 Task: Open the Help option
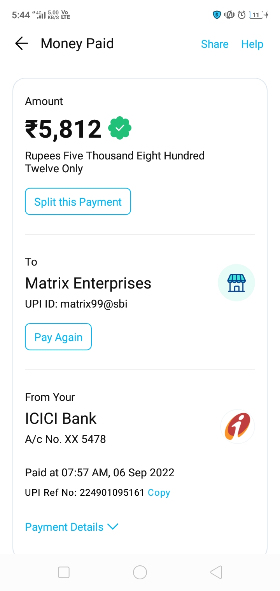coord(252,44)
